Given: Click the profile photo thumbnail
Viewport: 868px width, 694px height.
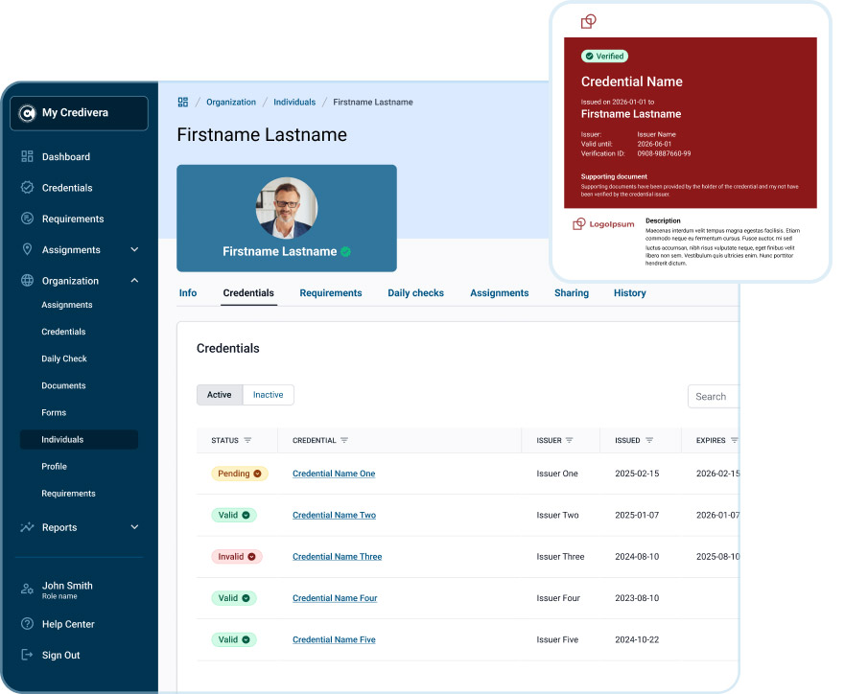Looking at the screenshot, I should click(x=287, y=208).
